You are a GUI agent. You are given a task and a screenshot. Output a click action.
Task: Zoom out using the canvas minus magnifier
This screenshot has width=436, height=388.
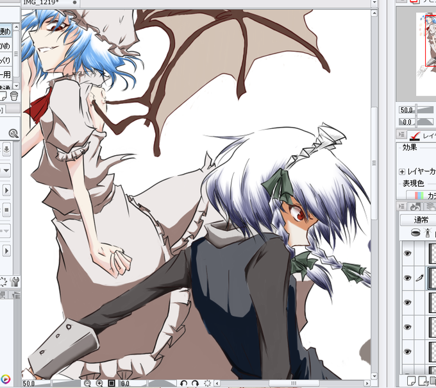coord(87,384)
